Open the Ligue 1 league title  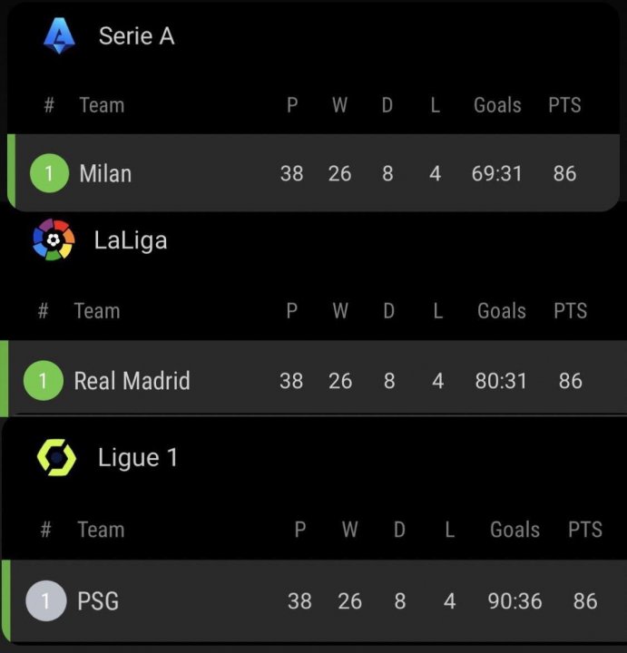click(138, 458)
